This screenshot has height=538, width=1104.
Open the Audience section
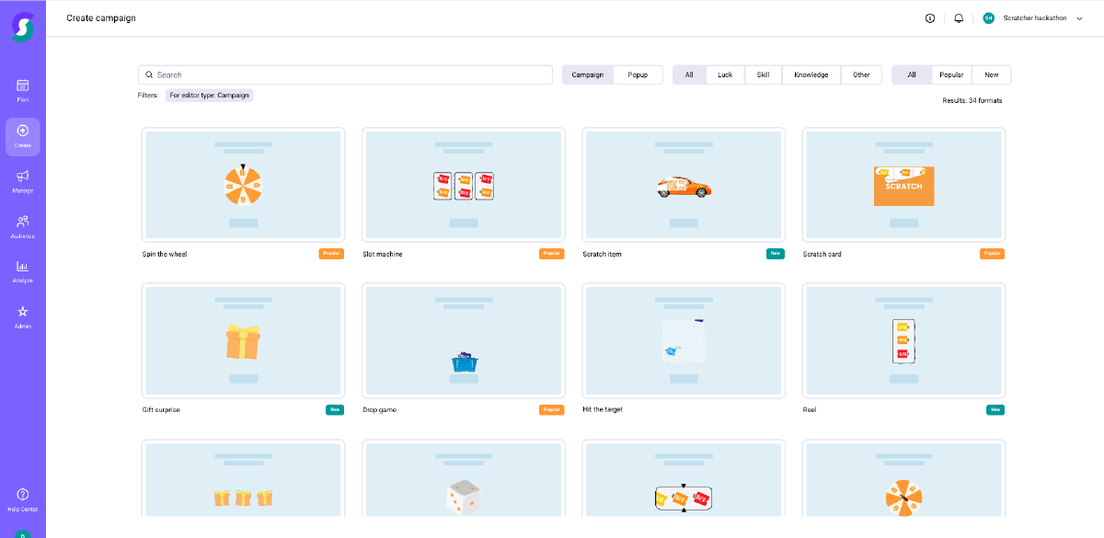pos(22,226)
